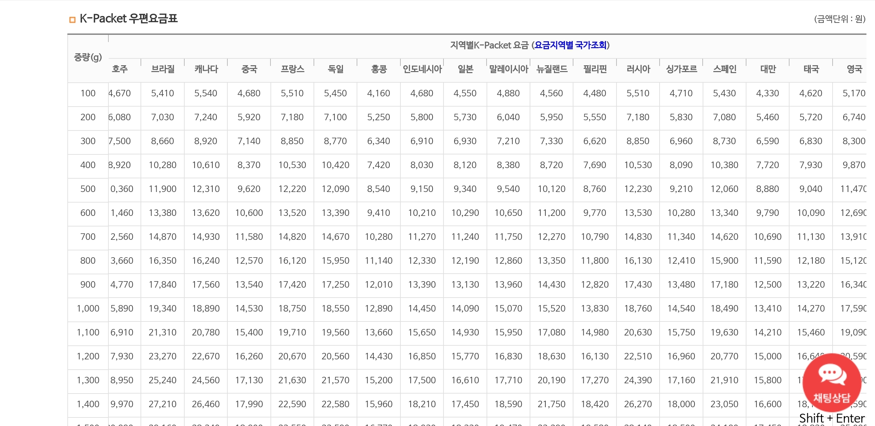The width and height of the screenshot is (875, 426).
Task: Click the K-Packet 우편요금표 heading
Action: [129, 18]
